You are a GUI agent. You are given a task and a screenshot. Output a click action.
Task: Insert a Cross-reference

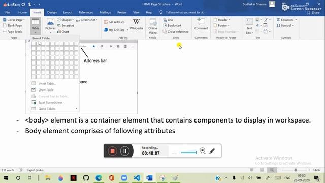tap(176, 32)
